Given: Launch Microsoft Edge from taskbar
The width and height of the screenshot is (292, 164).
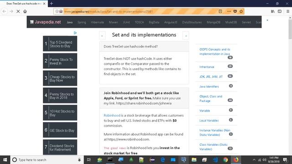Looking at the screenshot, I should pos(163,160).
